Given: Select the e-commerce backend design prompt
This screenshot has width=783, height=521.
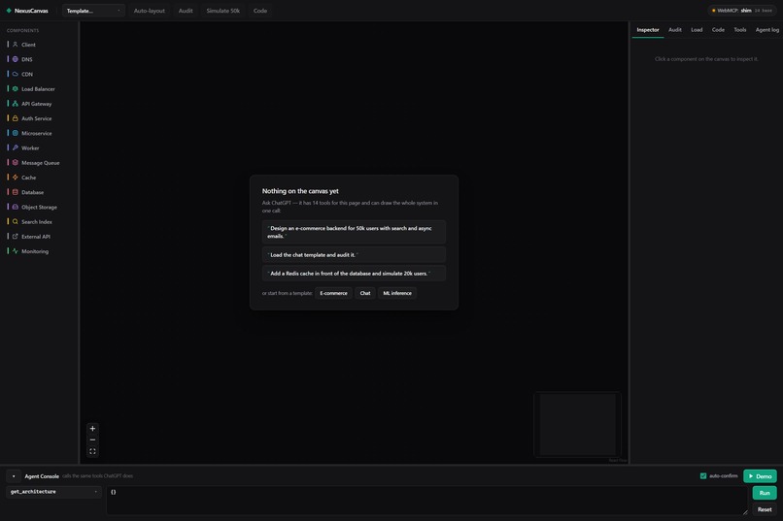Looking at the screenshot, I should pos(354,232).
